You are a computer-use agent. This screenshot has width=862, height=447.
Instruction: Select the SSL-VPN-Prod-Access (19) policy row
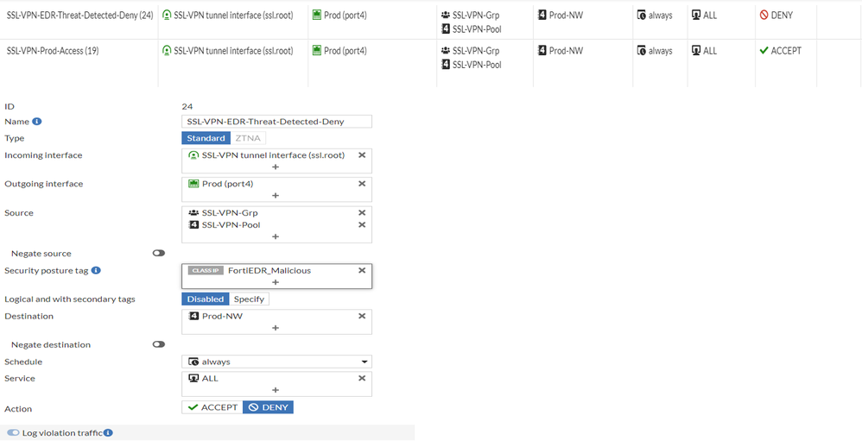click(x=53, y=51)
